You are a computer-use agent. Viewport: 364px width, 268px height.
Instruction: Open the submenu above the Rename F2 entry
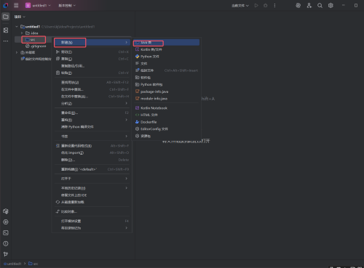(x=92, y=103)
